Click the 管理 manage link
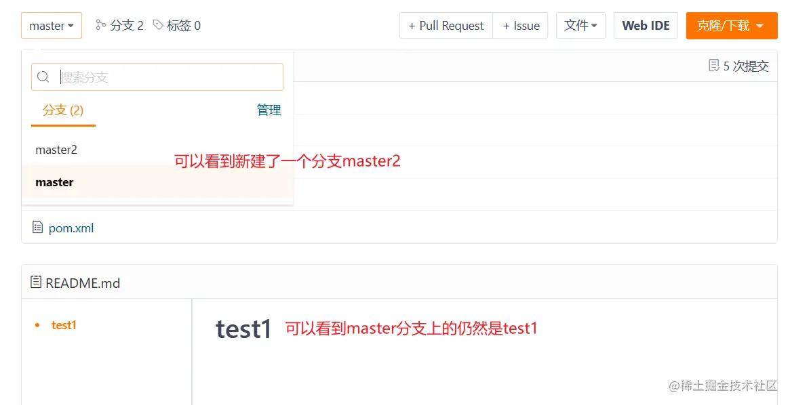790x405 pixels. pyautogui.click(x=269, y=110)
